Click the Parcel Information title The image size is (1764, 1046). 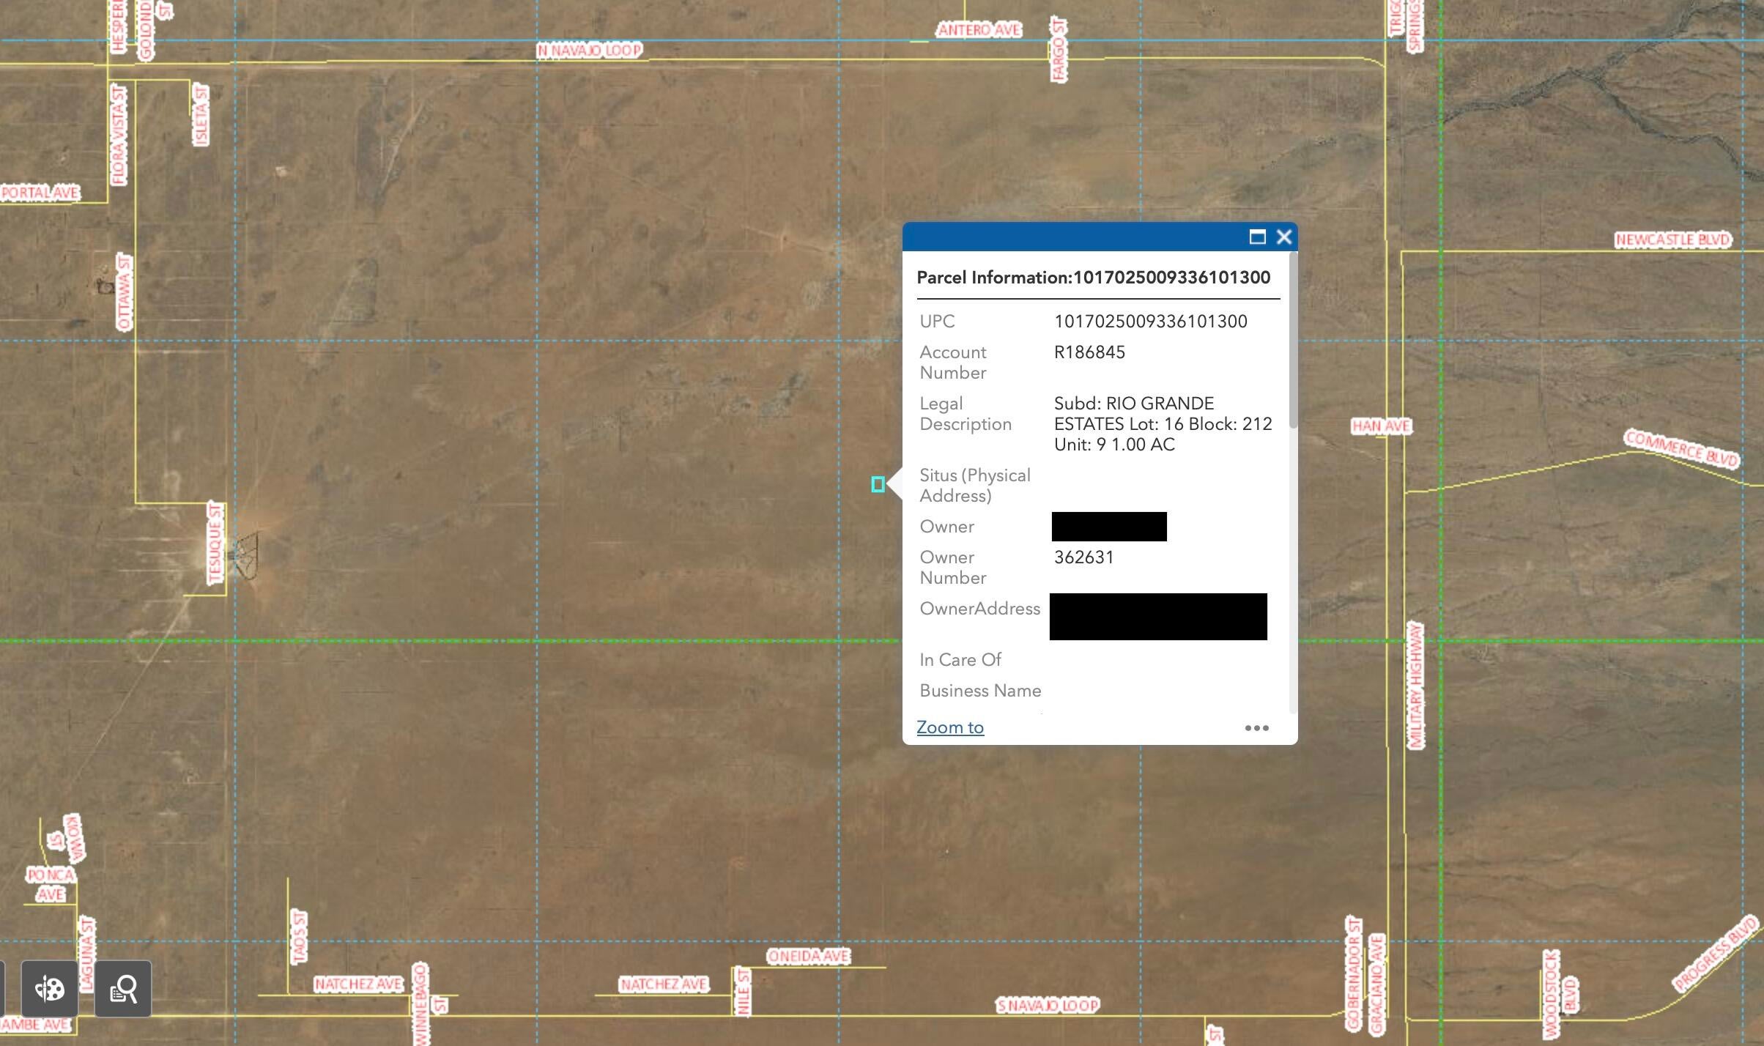(x=1093, y=278)
